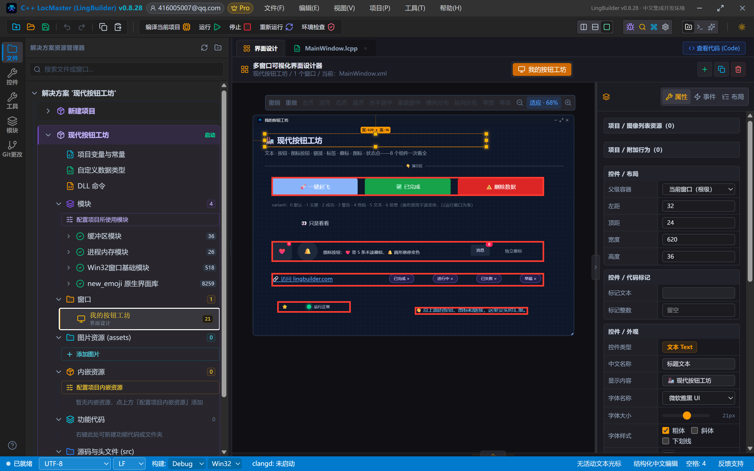Click the 搜索文件或窗口 search field
The height and width of the screenshot is (471, 754).
127,69
